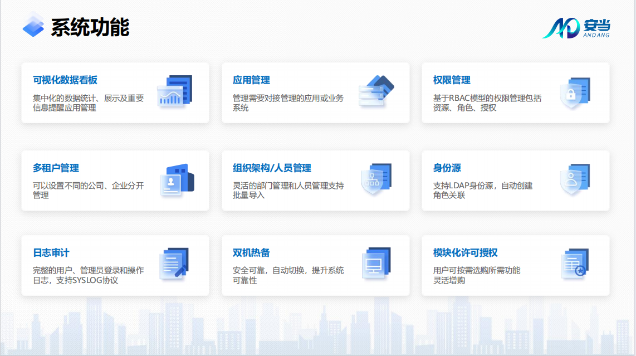636x356 pixels.
Task: Click the blue layered diamond icon beside 系统功能
Action: coord(33,25)
